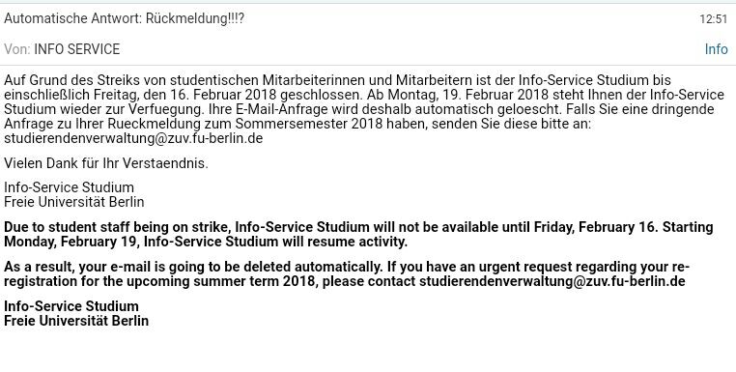The height and width of the screenshot is (372, 736).
Task: Click the 12:51 timestamp
Action: click(x=713, y=19)
